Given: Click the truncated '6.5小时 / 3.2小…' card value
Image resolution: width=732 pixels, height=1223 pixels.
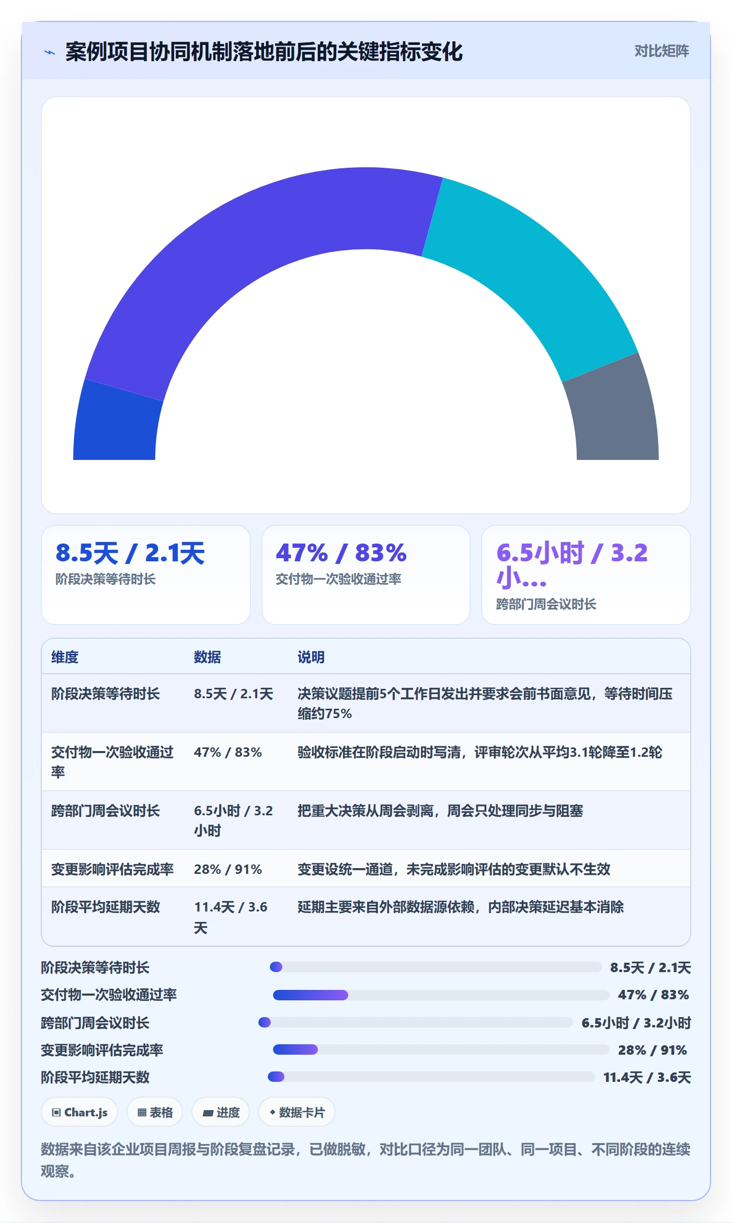Looking at the screenshot, I should pos(572,566).
